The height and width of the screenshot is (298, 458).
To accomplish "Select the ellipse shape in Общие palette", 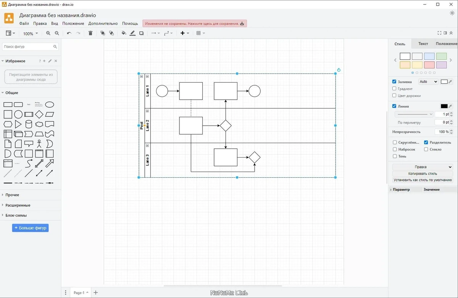I will pos(50,105).
